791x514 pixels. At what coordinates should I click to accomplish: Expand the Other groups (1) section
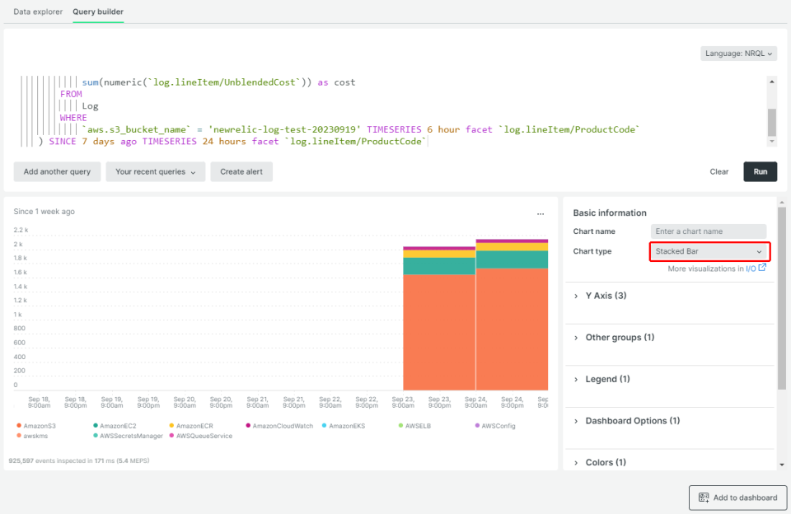619,337
